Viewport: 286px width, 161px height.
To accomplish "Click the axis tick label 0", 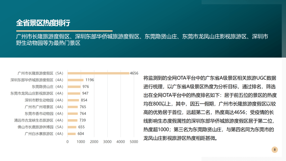I will tap(68, 142).
